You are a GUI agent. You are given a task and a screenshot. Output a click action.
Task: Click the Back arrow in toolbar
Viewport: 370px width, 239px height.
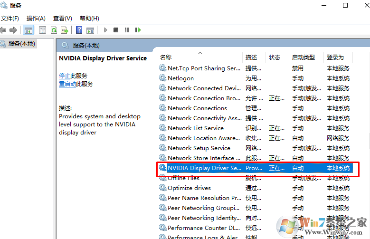tap(3, 30)
